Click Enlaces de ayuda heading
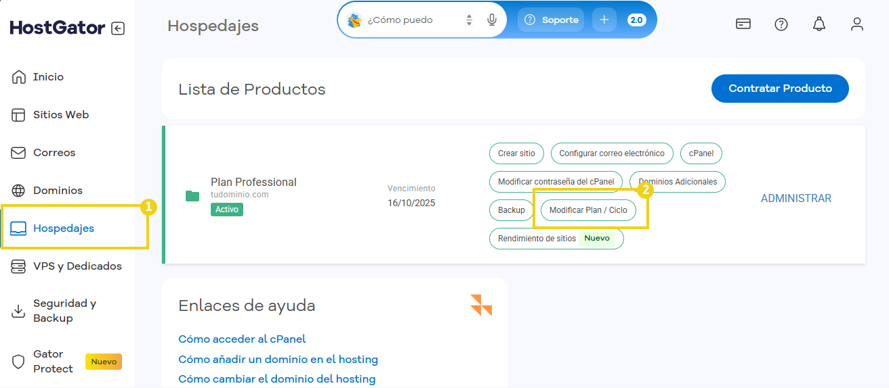The height and width of the screenshot is (388, 889). 247,306
